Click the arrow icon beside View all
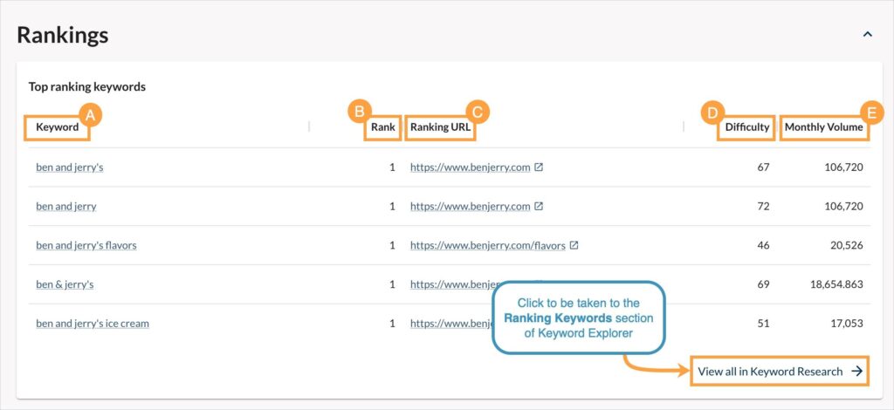894x410 pixels. click(856, 372)
